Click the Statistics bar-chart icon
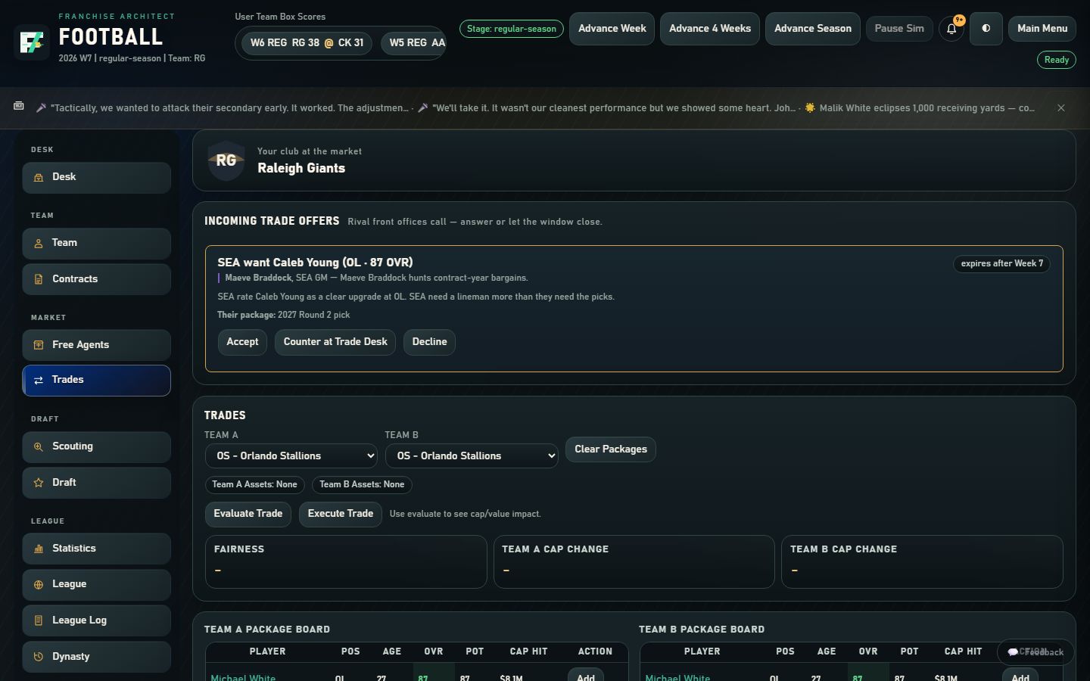This screenshot has height=681, width=1090. coord(39,549)
